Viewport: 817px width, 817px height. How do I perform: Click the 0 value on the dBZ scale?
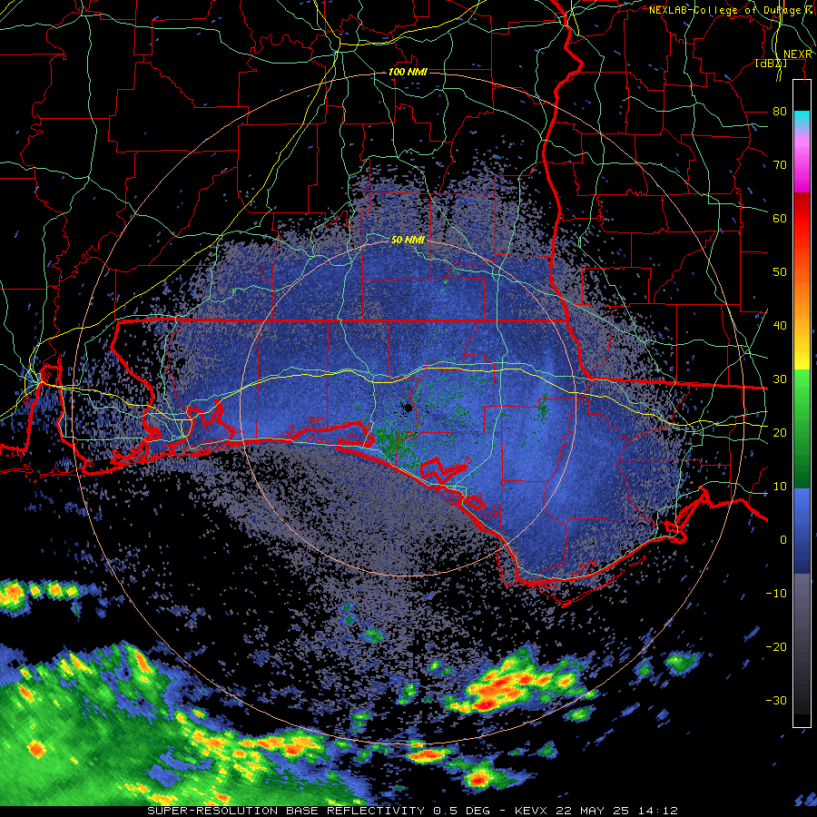coord(783,540)
